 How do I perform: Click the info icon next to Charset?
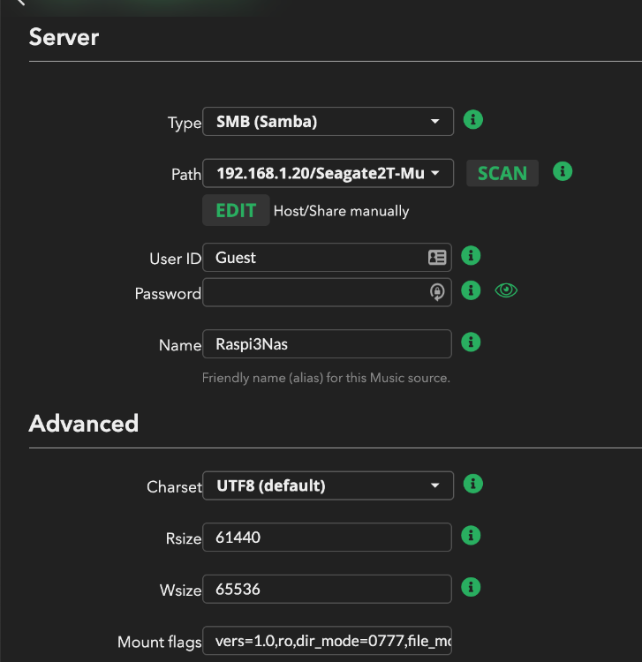473,484
